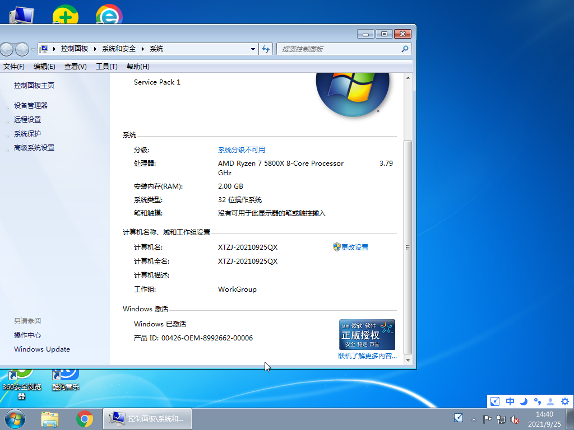This screenshot has width=574, height=430.
Task: Open Chrome from the taskbar
Action: click(85, 419)
